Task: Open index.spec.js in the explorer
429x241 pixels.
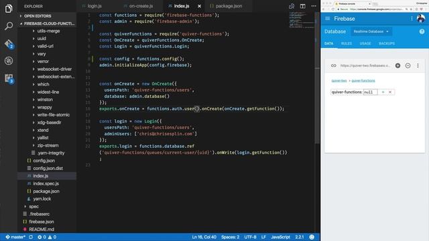Action: click(x=47, y=183)
